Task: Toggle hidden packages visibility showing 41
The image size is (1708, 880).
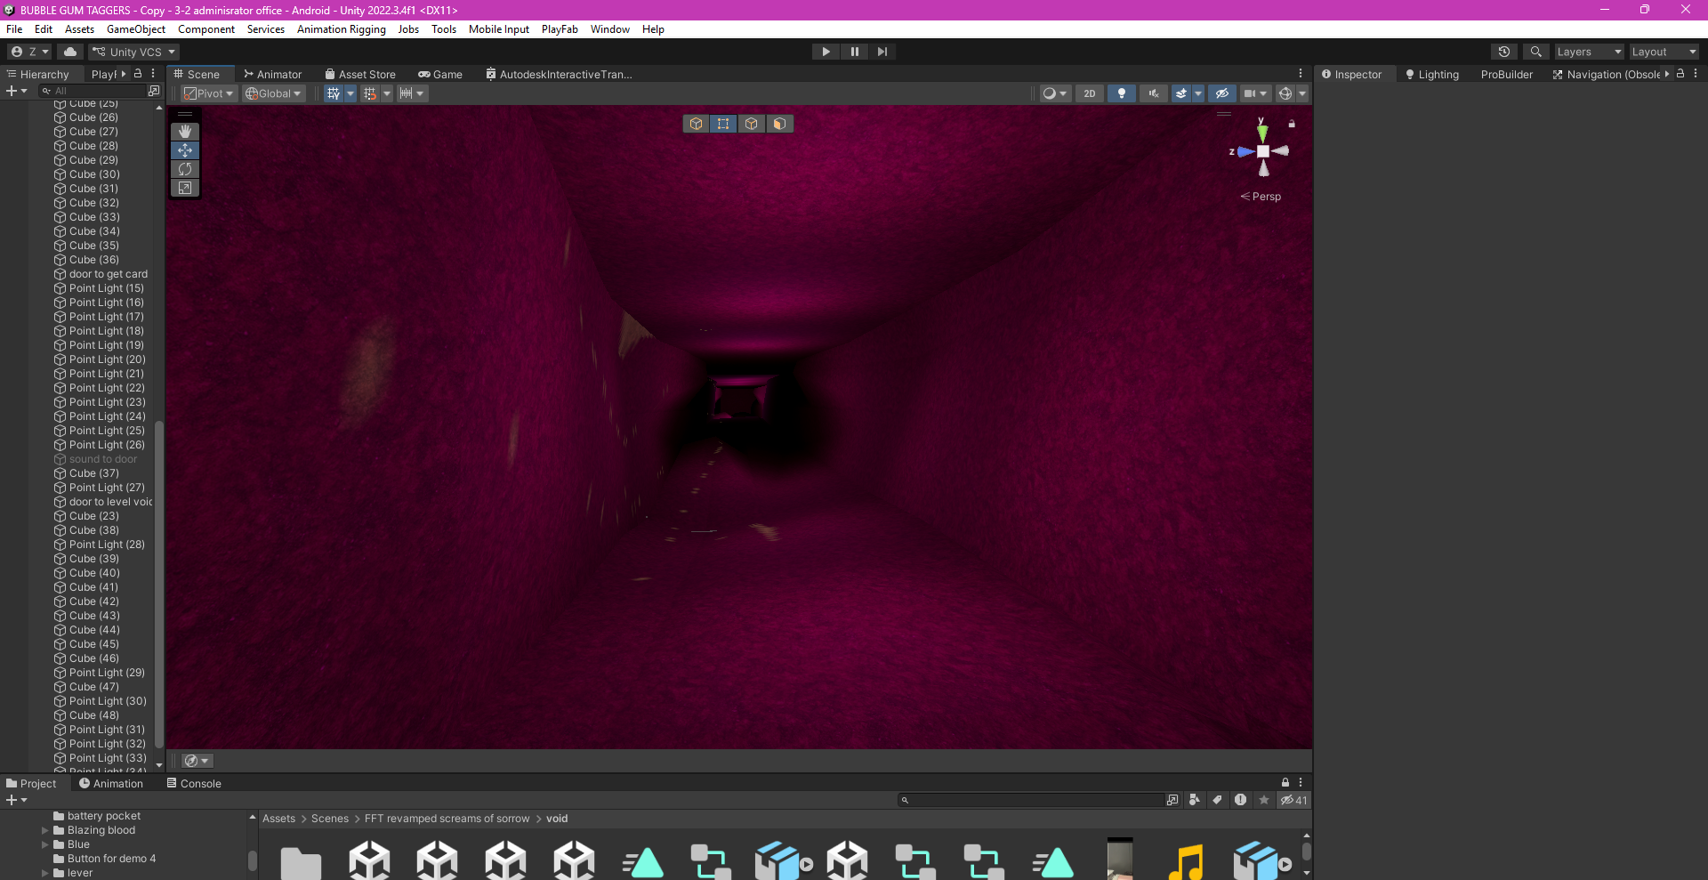Action: point(1293,800)
